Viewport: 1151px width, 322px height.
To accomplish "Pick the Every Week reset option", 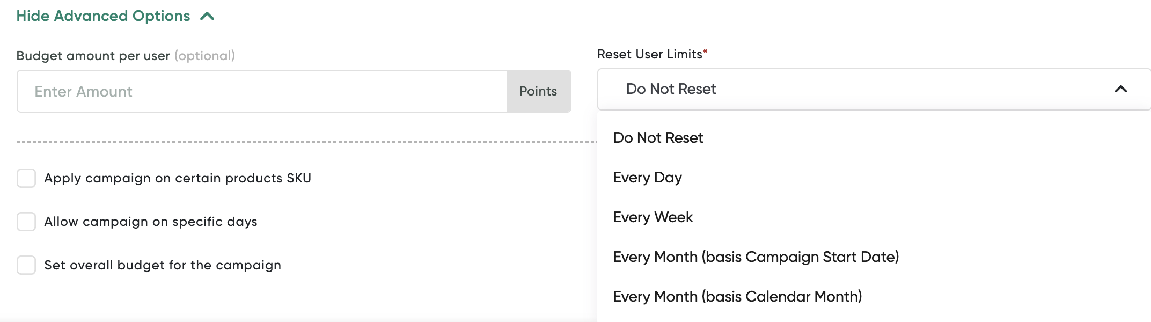I will [653, 217].
